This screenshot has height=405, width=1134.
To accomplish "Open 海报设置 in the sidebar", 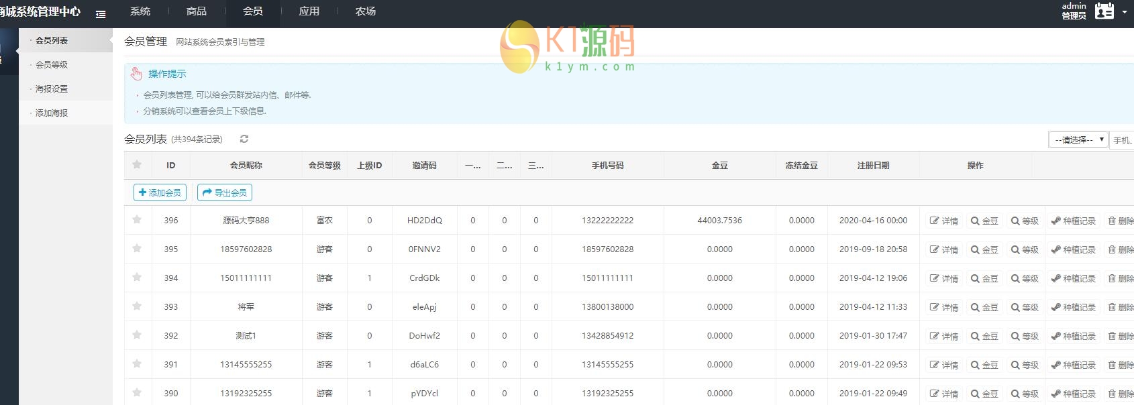I will click(52, 89).
